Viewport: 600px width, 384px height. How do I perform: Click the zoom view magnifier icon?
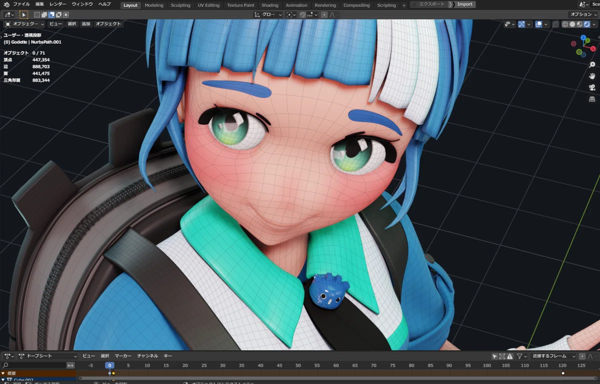pyautogui.click(x=592, y=65)
